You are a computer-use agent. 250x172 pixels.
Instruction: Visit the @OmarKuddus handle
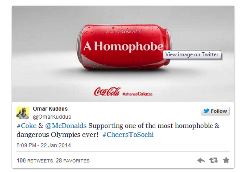[52, 117]
